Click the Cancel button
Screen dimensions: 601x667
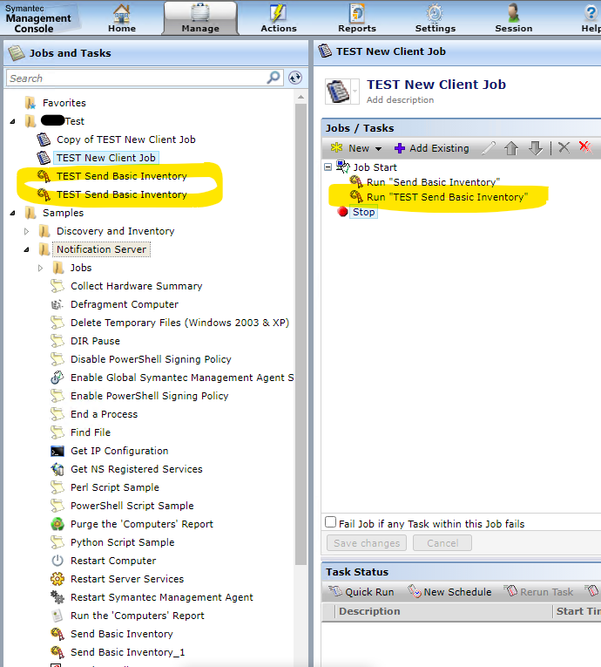click(x=442, y=543)
